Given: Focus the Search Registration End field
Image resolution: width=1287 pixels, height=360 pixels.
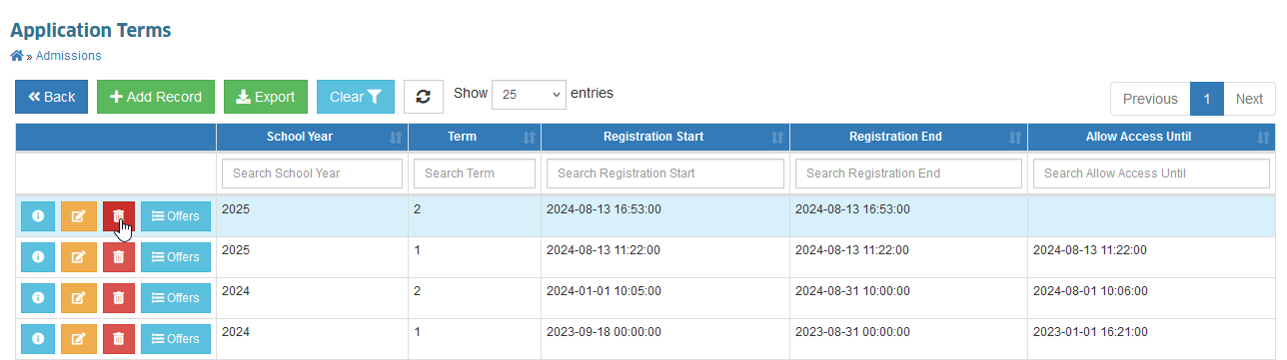Looking at the screenshot, I should point(908,174).
